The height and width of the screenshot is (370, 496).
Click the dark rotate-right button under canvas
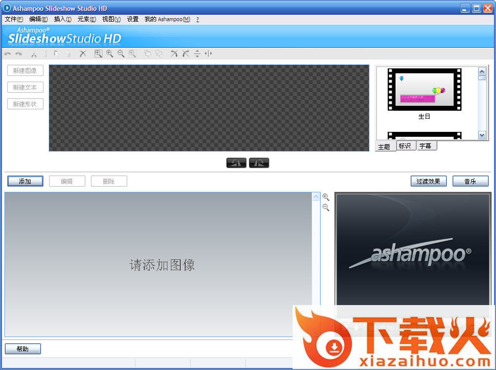tap(259, 163)
